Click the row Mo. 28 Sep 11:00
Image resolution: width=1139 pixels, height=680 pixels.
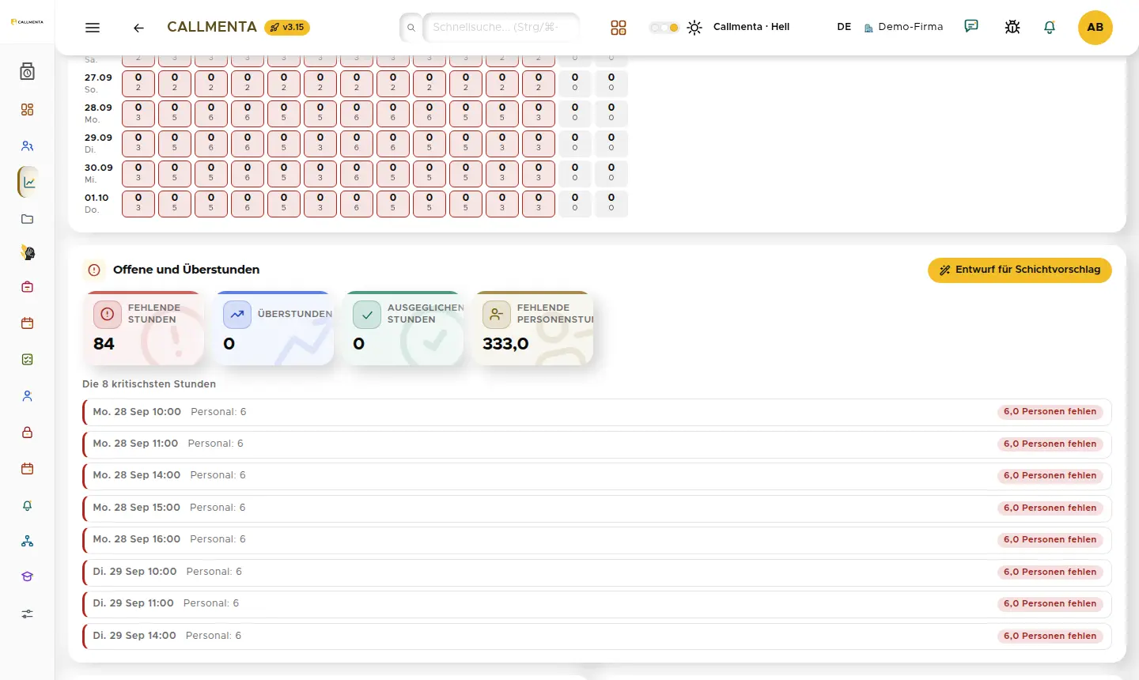[x=597, y=444]
